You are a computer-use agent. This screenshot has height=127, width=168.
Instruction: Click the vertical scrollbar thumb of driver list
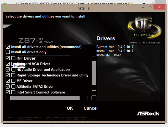[94, 73]
